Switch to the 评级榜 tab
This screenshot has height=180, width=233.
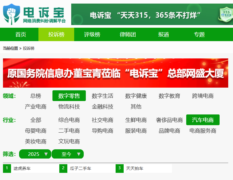(92, 34)
